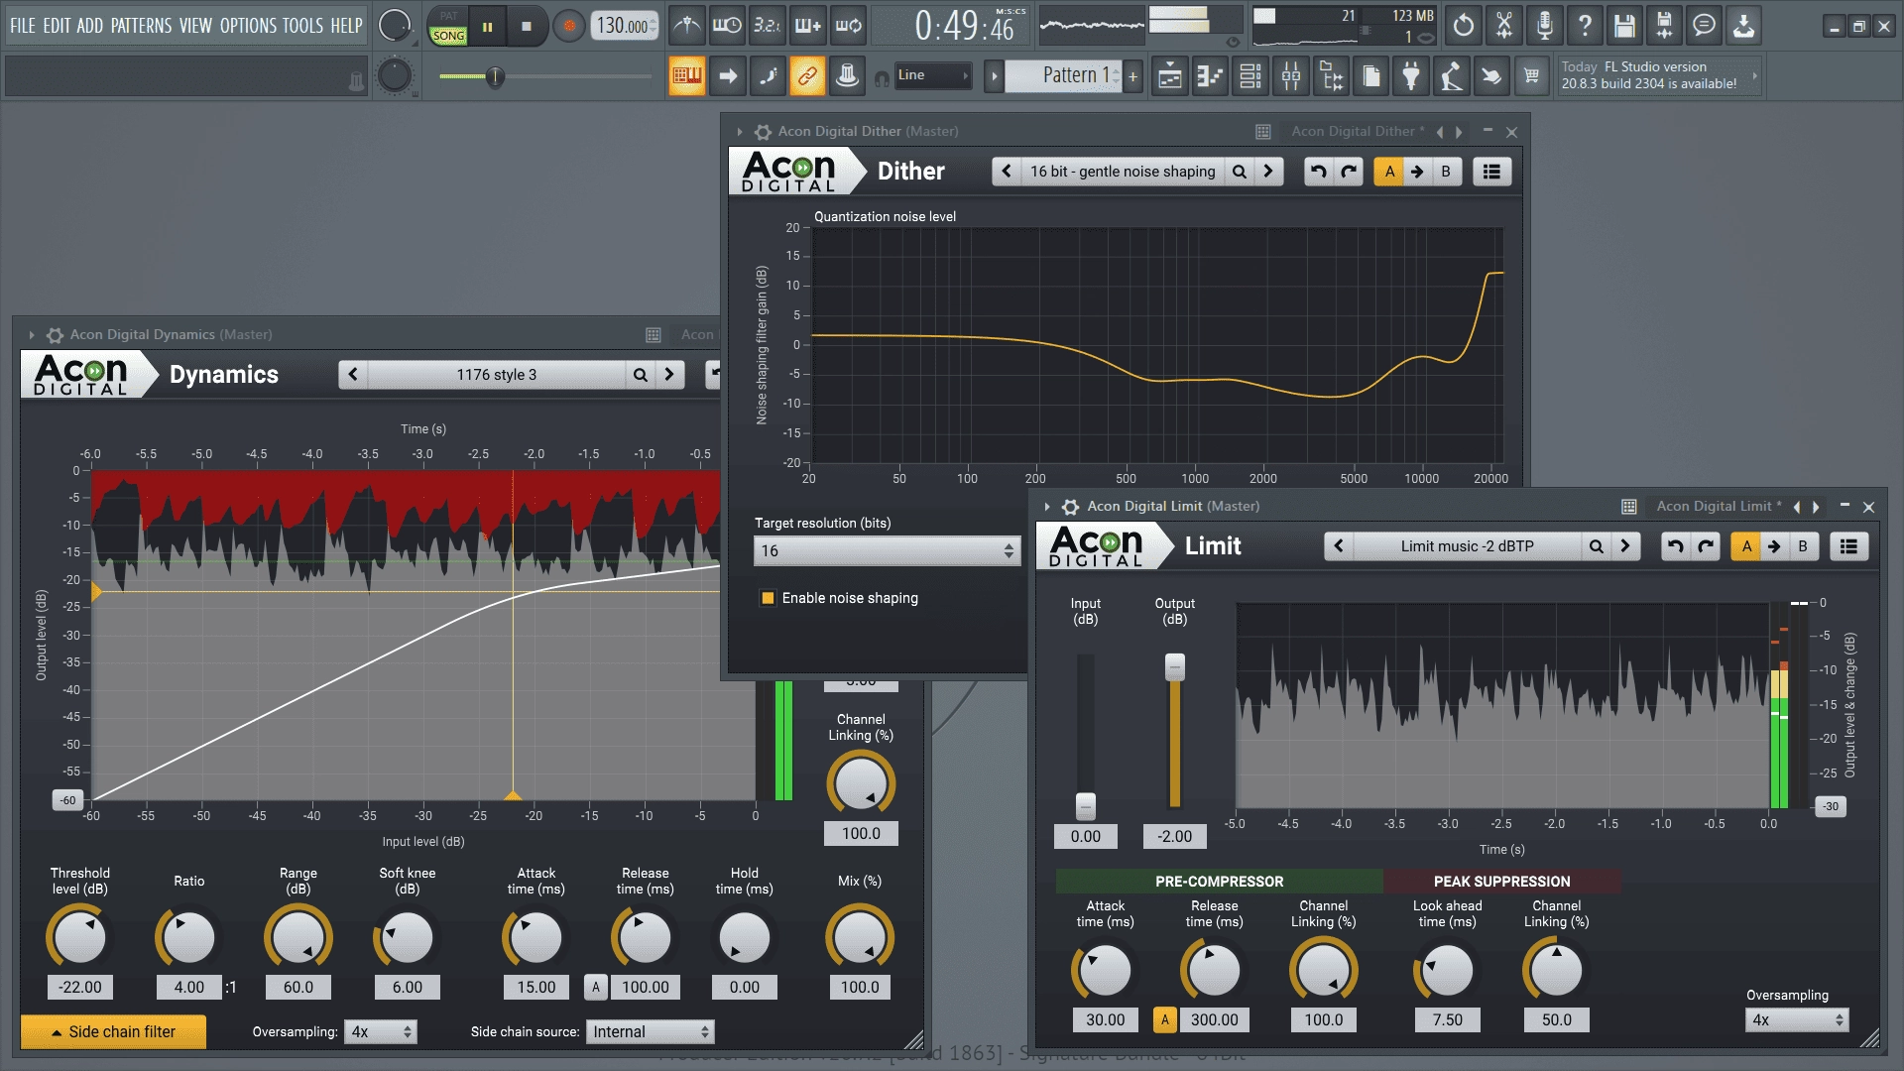Click the download content icon
The height and width of the screenshot is (1071, 1904).
click(1743, 26)
